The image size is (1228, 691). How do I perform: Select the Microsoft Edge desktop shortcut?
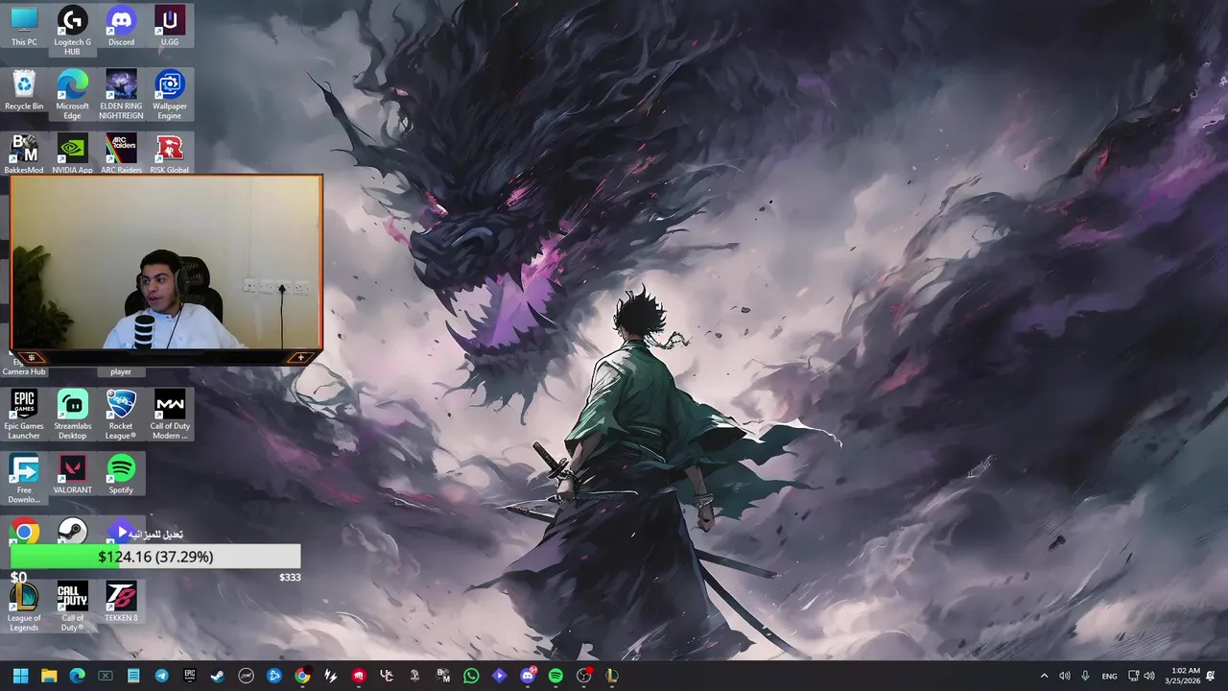[x=73, y=94]
